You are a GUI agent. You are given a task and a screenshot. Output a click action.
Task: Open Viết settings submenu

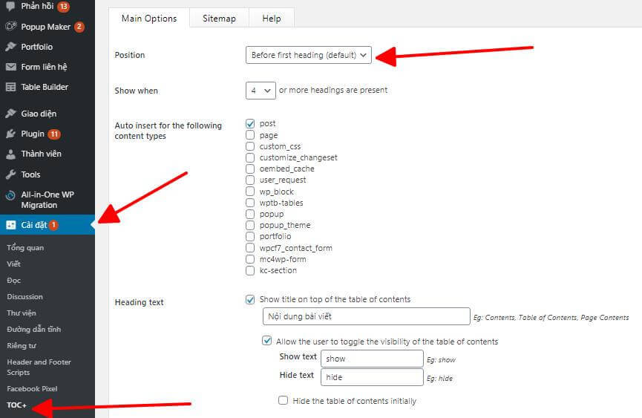(x=13, y=264)
